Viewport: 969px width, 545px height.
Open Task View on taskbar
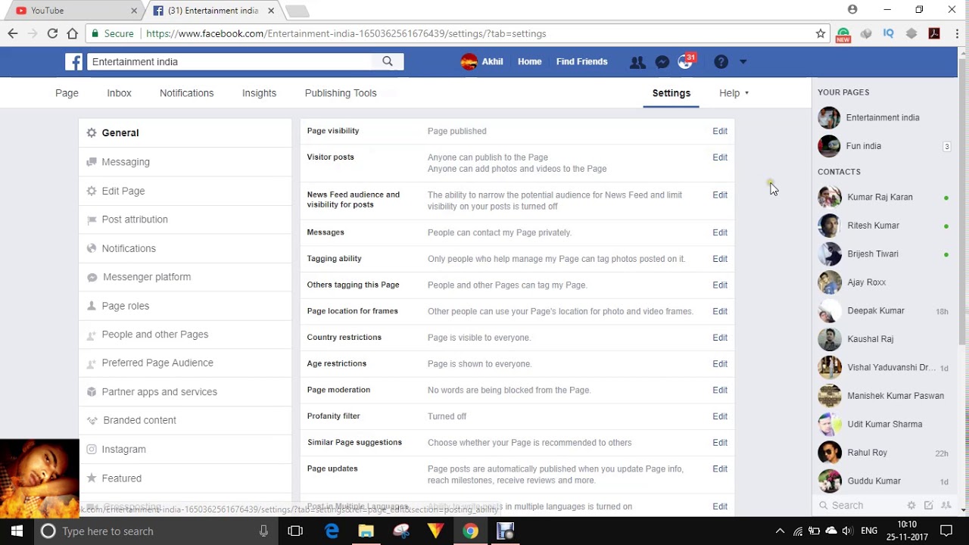[295, 531]
